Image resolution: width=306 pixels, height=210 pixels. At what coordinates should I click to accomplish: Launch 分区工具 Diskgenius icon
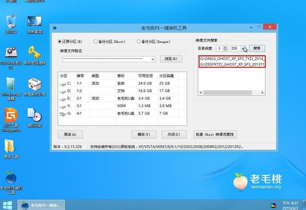(x=11, y=120)
